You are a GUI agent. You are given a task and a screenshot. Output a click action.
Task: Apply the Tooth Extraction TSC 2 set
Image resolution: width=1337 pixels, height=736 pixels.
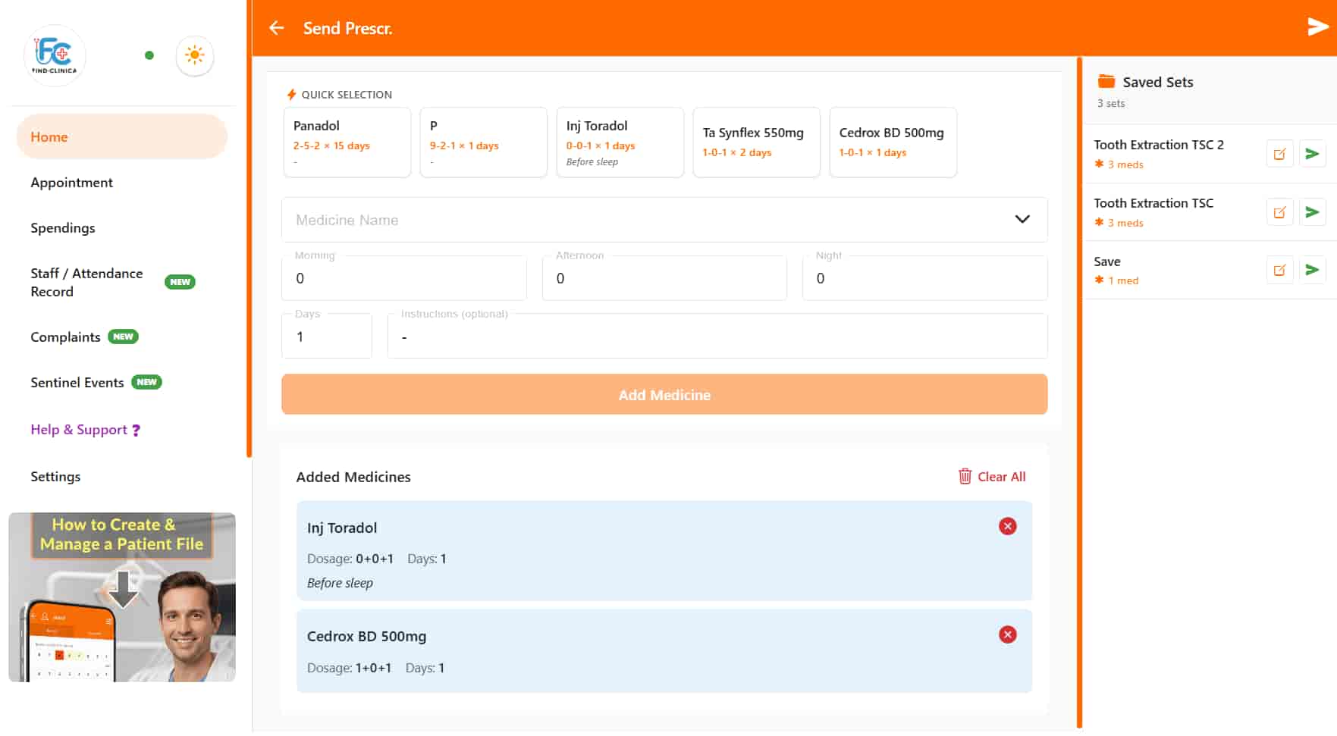tap(1312, 154)
